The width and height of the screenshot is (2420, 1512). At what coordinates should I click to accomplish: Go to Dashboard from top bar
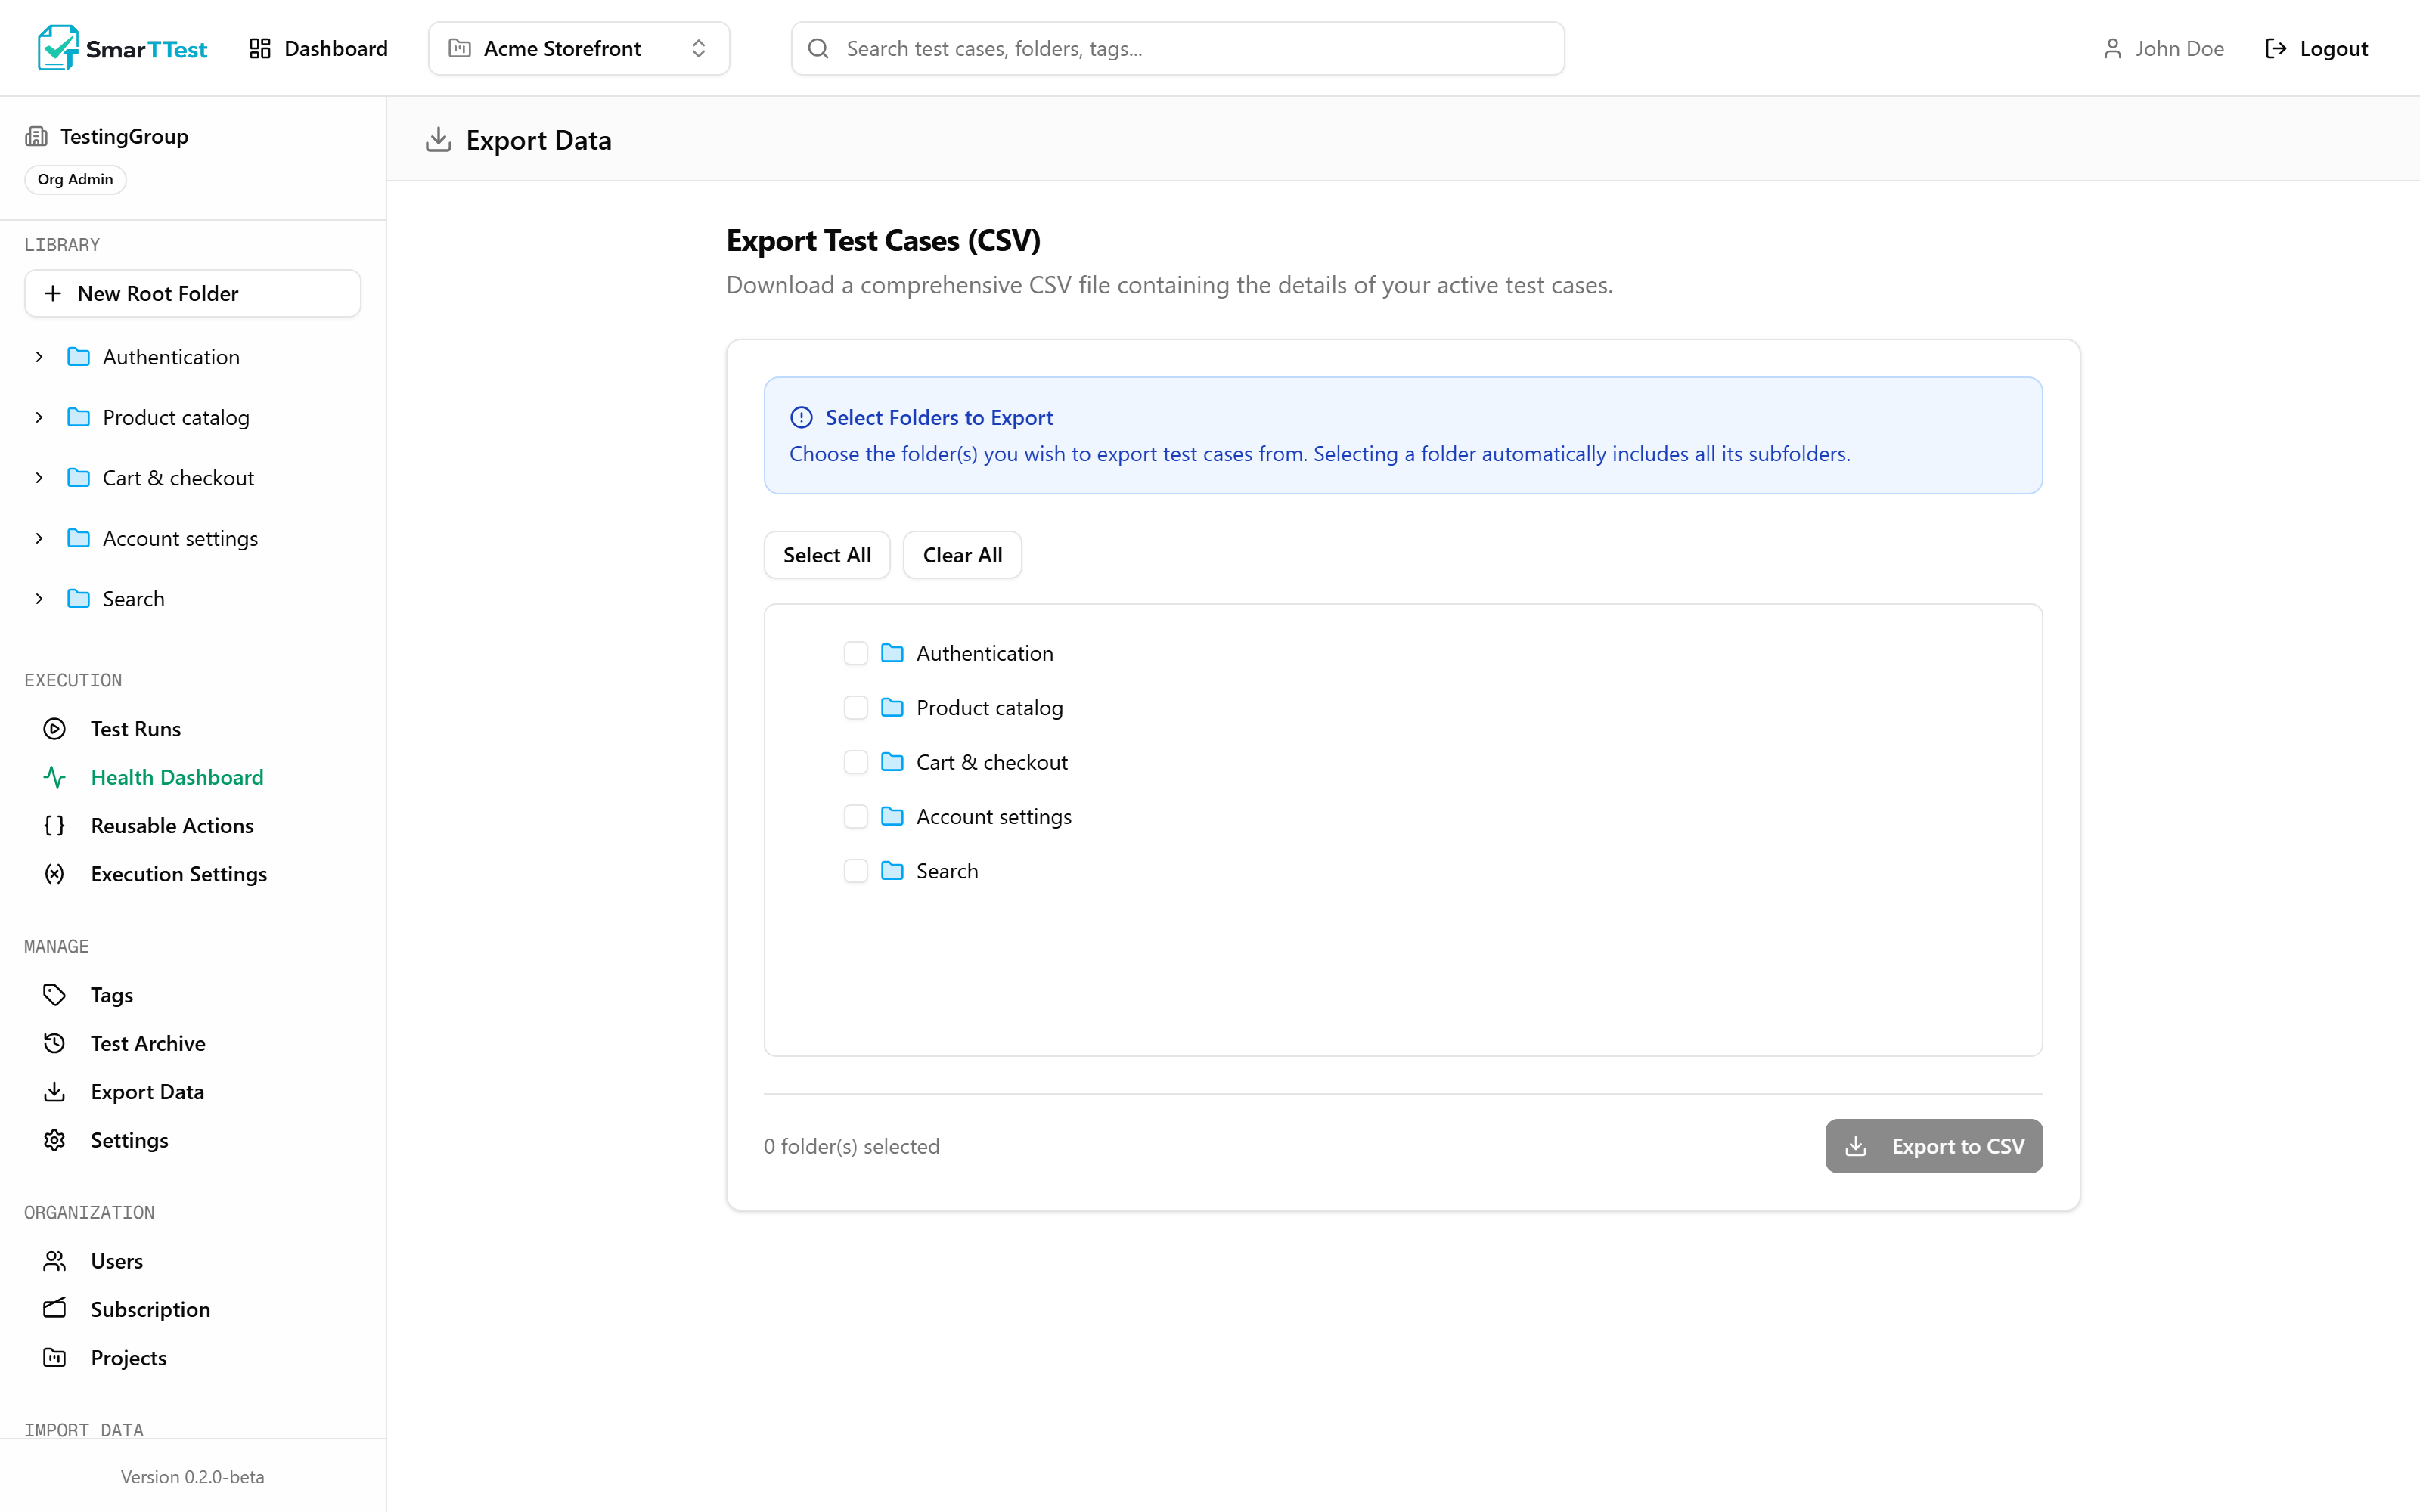[318, 48]
